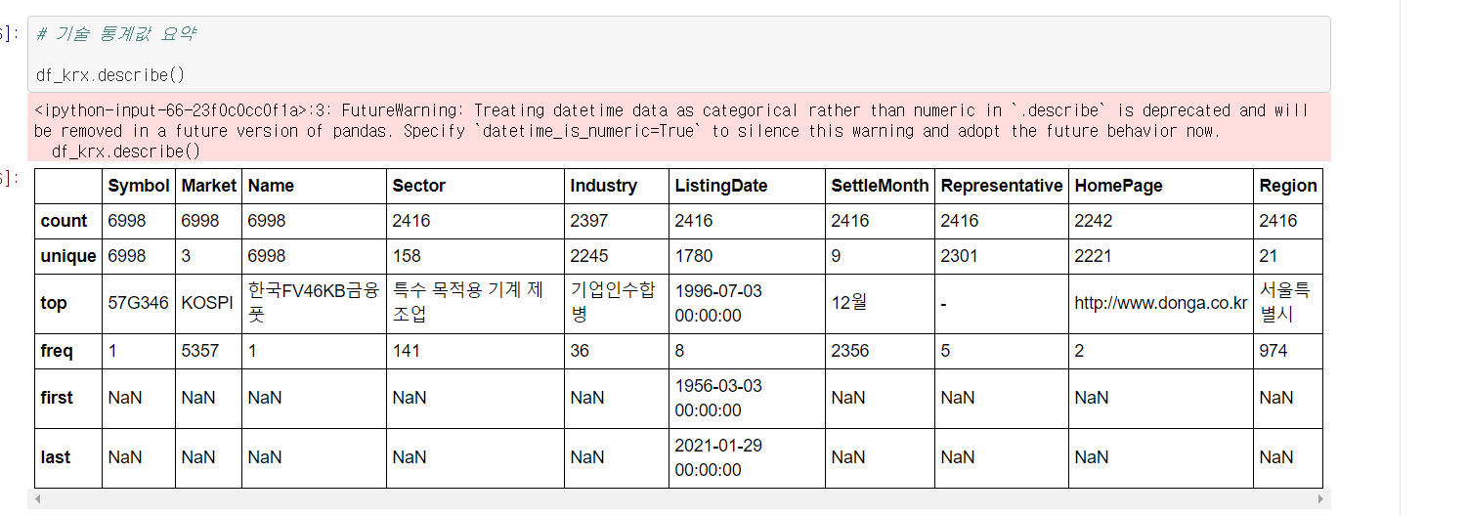1468x516 pixels.
Task: Click the 'top' row label
Action: (x=68, y=303)
